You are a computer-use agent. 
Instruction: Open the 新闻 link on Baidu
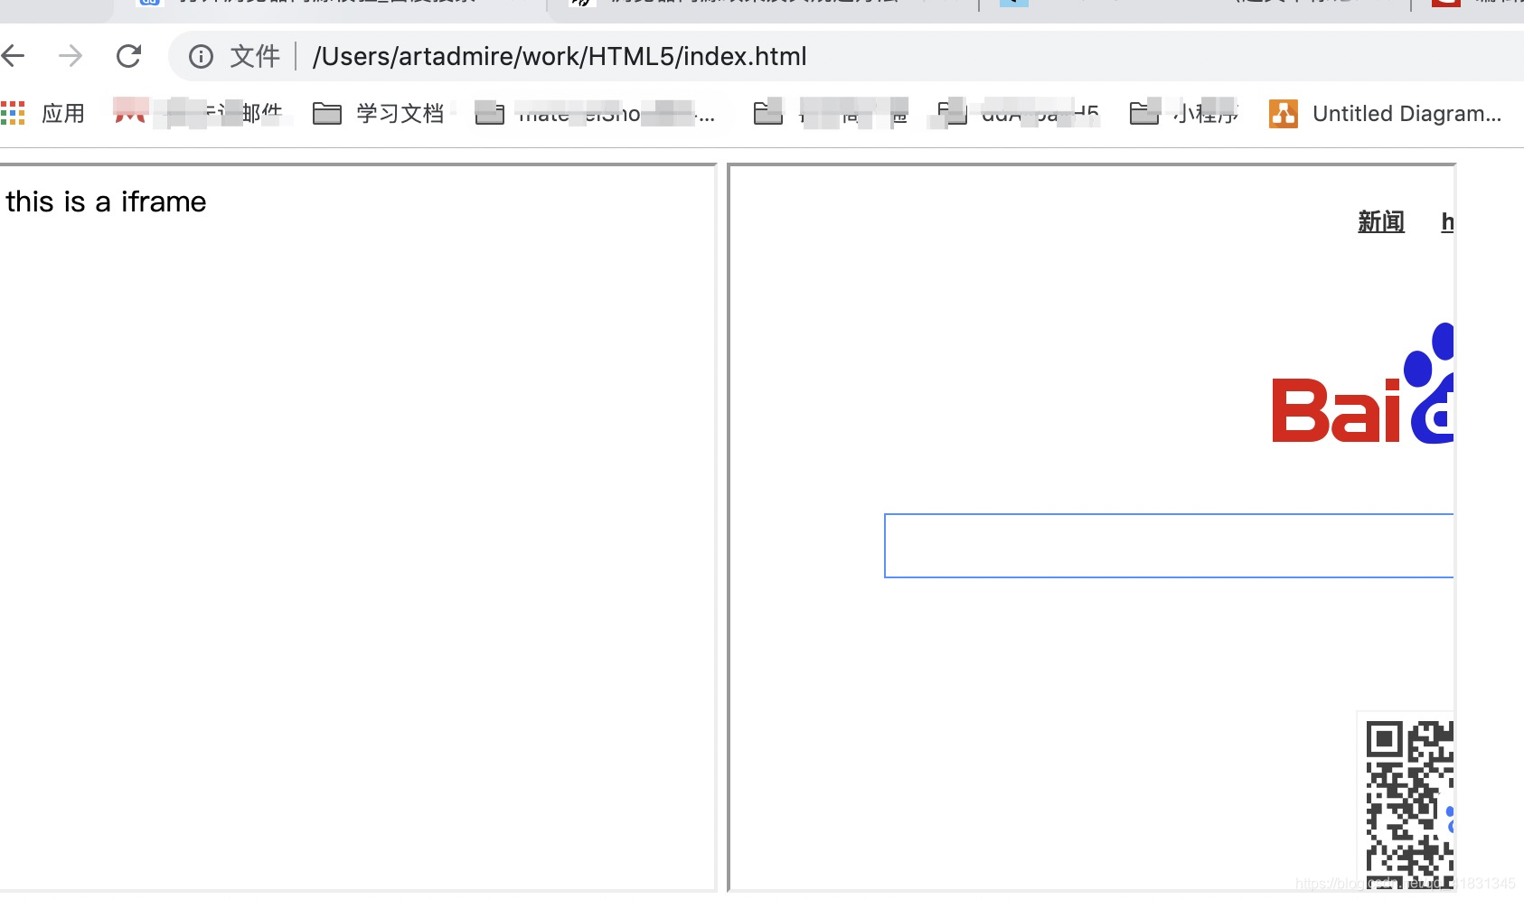1380,221
